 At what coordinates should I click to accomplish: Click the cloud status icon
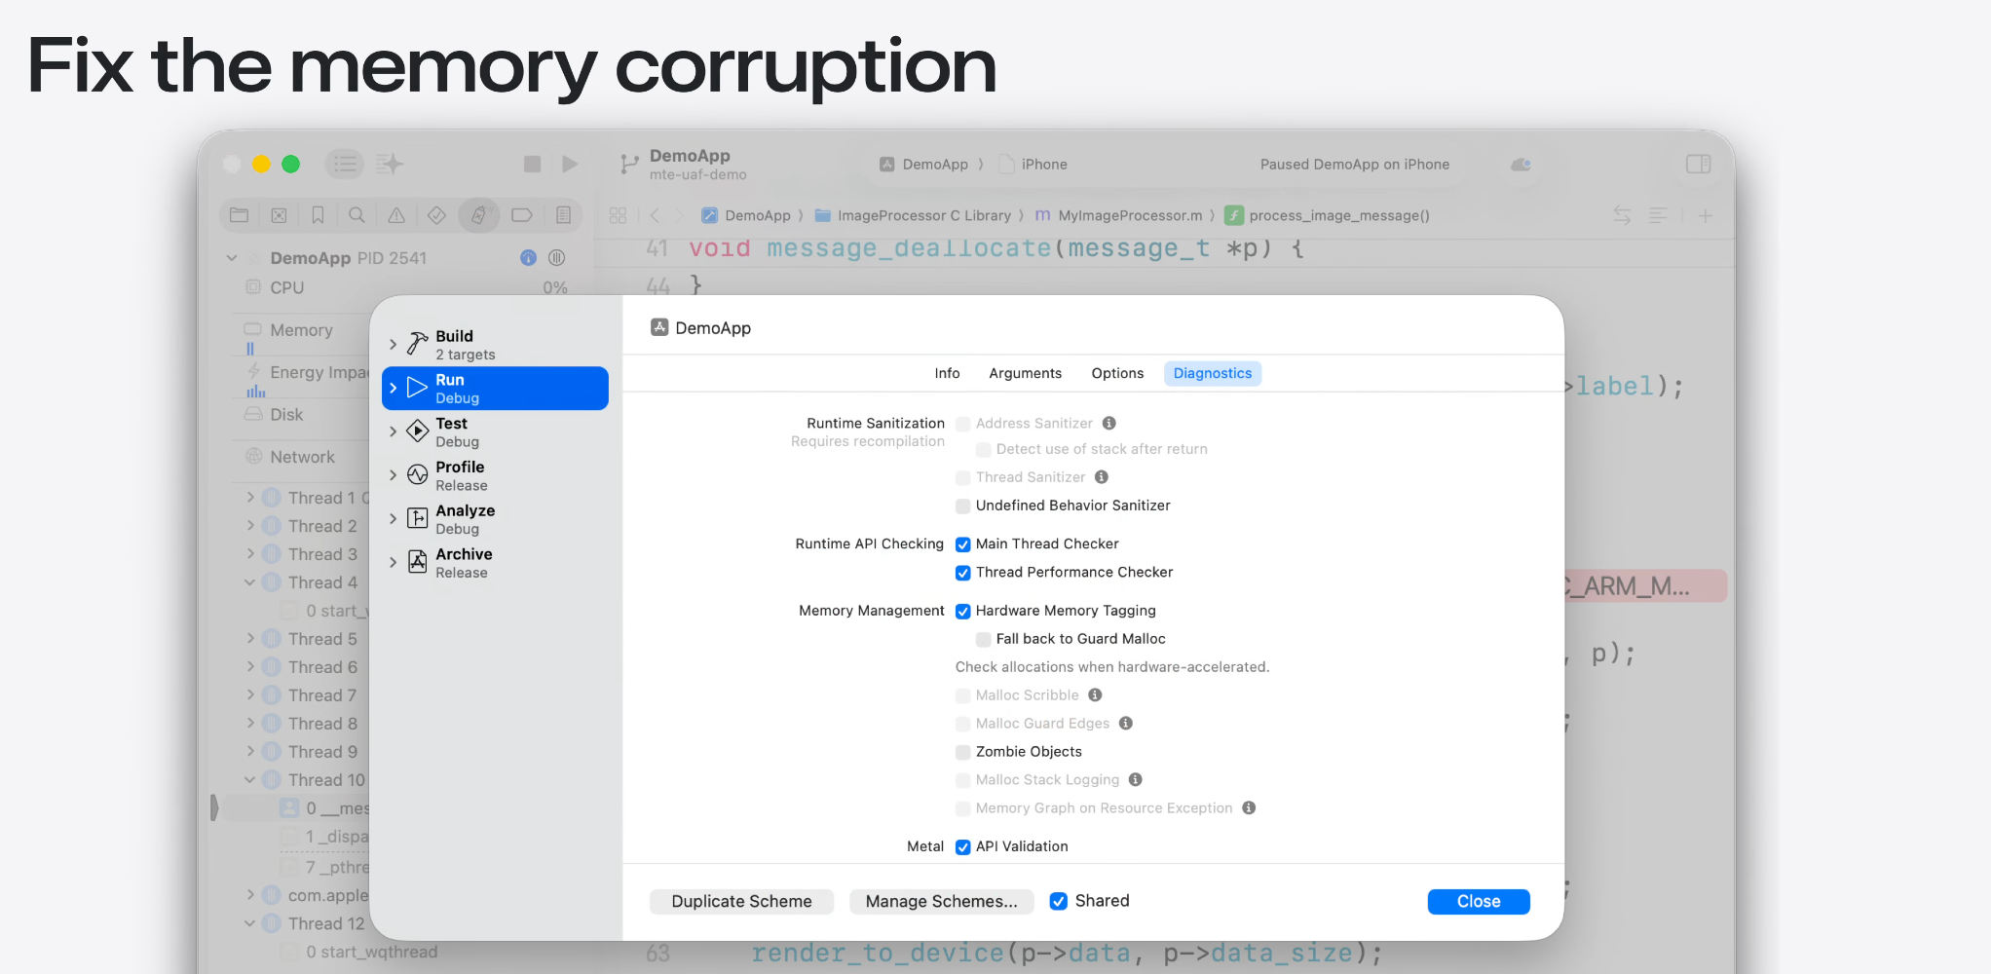pos(1521,165)
